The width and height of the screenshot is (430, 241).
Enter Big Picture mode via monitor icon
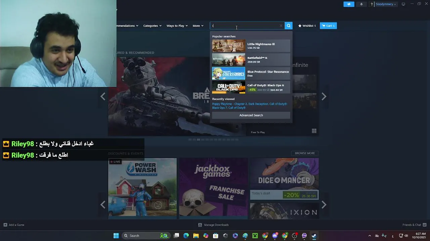tap(403, 4)
